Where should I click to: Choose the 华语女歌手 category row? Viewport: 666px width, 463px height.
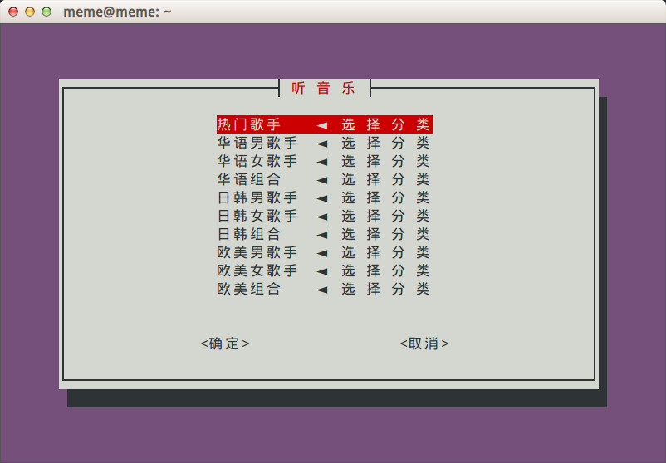point(325,161)
